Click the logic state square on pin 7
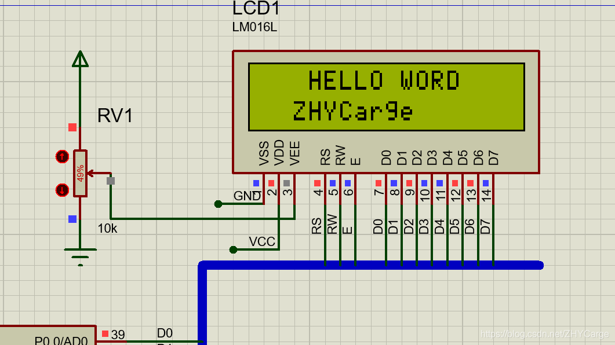615x345 pixels. click(x=379, y=183)
